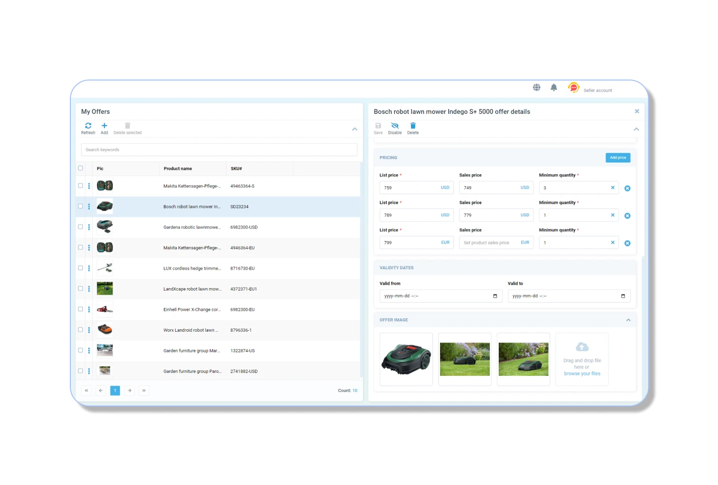Remove the price row with list price 789
The width and height of the screenshot is (718, 485).
627,216
